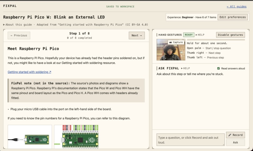Open the Getting started with soldering link
The image size is (253, 151).
[x=30, y=72]
